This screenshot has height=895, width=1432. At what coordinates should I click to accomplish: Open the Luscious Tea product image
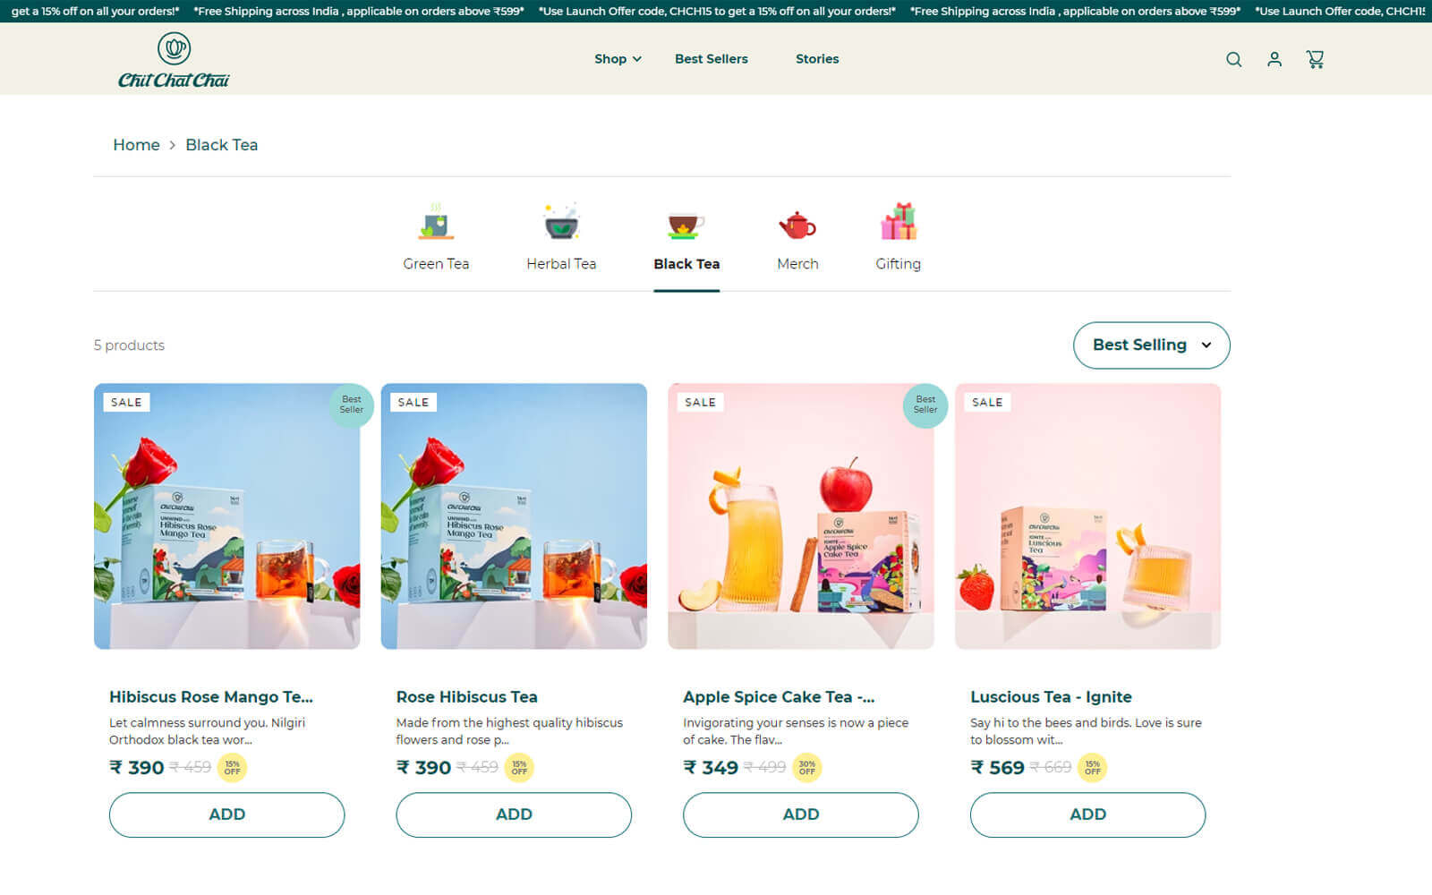click(1087, 516)
